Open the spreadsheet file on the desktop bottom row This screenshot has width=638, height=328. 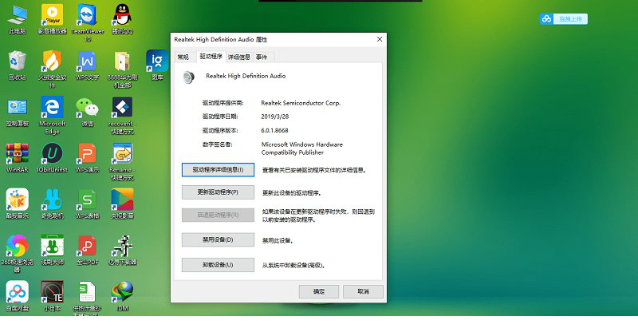coord(87,298)
